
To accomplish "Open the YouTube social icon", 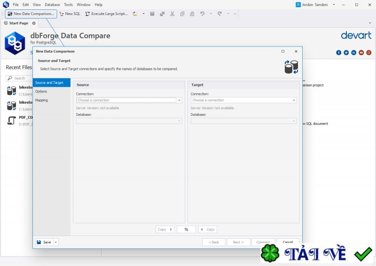I will pos(361,53).
